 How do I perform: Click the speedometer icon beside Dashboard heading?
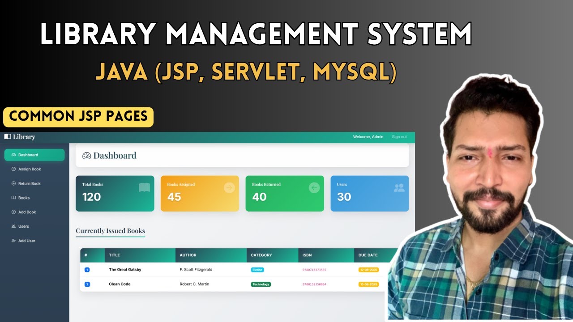pos(87,156)
